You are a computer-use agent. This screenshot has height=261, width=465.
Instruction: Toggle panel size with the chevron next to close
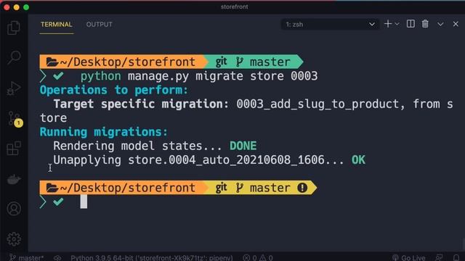point(440,24)
